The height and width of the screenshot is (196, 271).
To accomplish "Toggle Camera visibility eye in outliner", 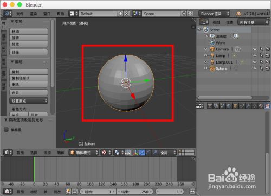I will tap(255, 49).
